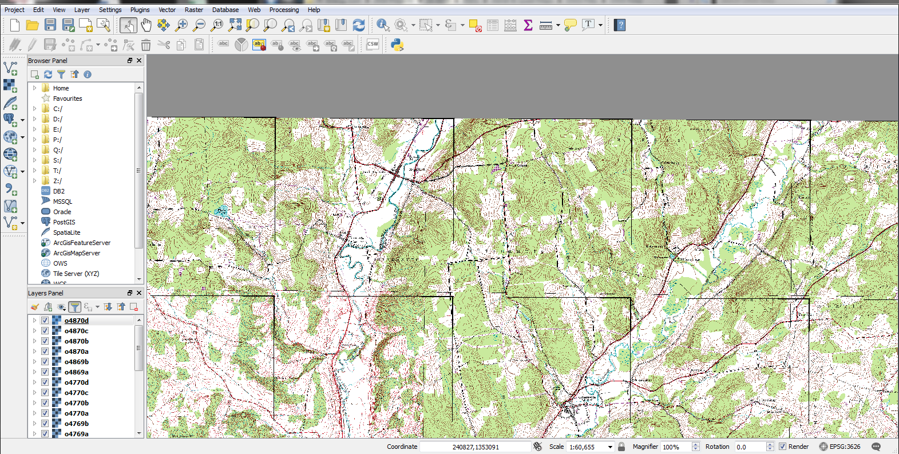Add delimited text layer comma icon
Screen dimensions: 899x454
[x=10, y=189]
